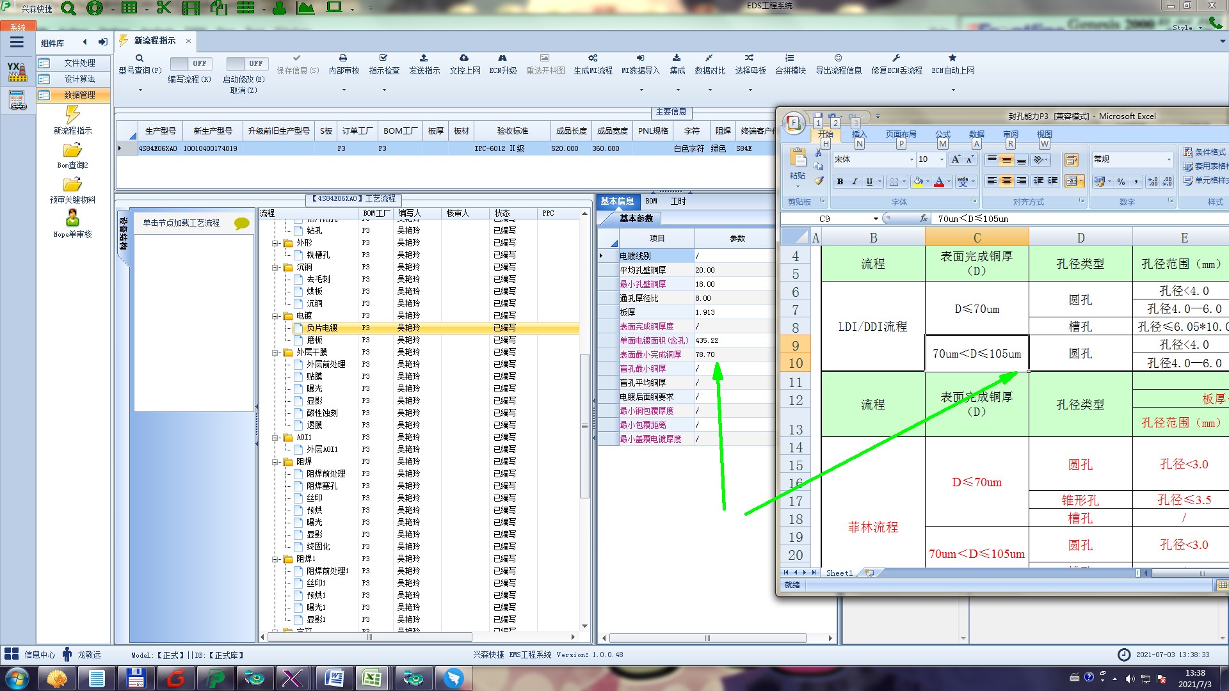The image size is (1229, 691).
Task: Click the green area chart icon
Action: tap(305, 8)
